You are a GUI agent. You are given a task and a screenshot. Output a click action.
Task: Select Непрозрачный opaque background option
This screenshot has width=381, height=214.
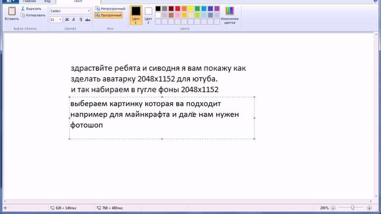pyautogui.click(x=110, y=9)
